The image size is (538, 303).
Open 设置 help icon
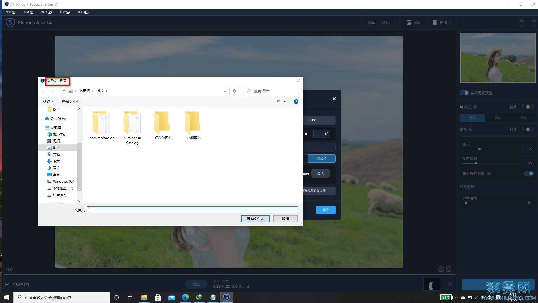tap(471, 129)
